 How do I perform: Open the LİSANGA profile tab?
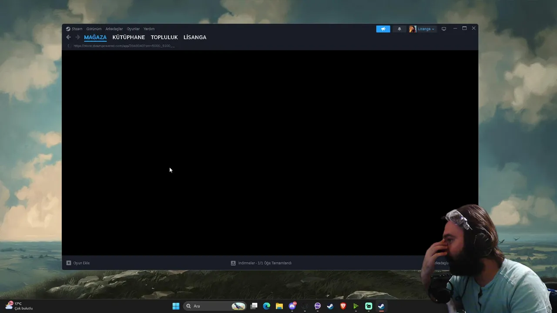[x=195, y=37]
